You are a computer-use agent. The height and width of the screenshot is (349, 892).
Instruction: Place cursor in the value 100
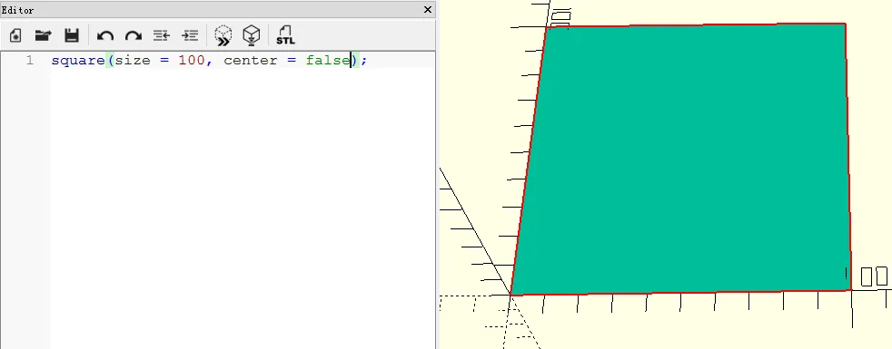click(x=191, y=60)
